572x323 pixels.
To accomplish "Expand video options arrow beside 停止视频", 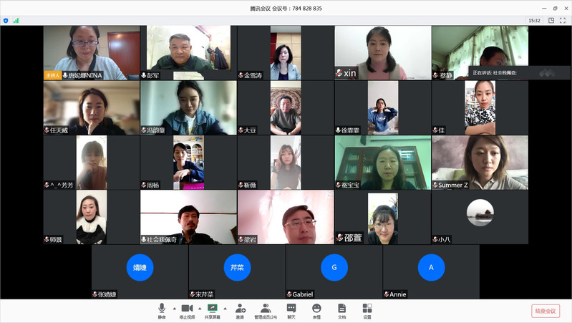I will click(x=199, y=307).
